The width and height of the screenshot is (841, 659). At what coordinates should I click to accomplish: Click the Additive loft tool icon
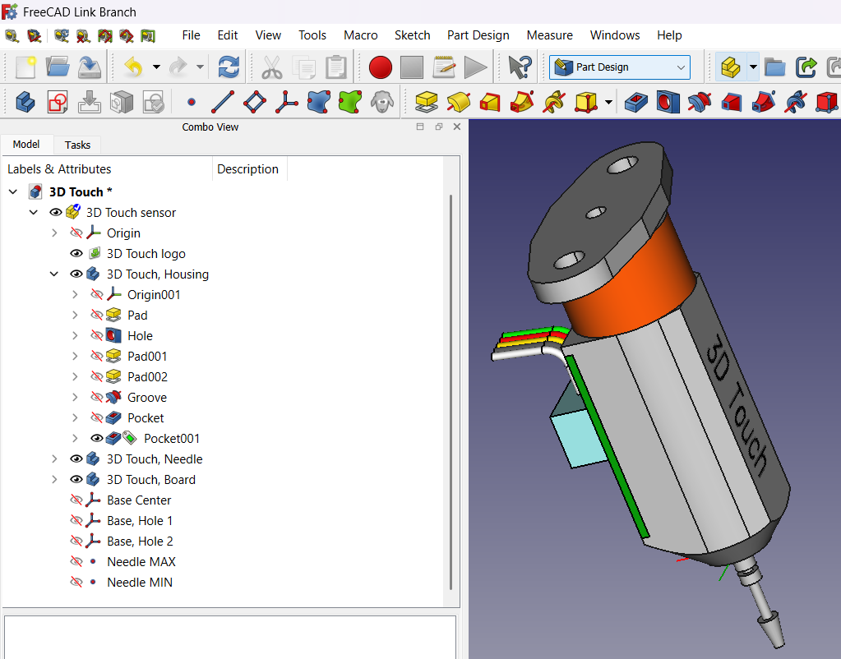[x=490, y=102]
